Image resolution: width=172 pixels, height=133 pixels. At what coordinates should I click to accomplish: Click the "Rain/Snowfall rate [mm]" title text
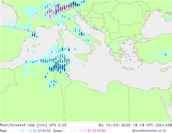click(24, 125)
